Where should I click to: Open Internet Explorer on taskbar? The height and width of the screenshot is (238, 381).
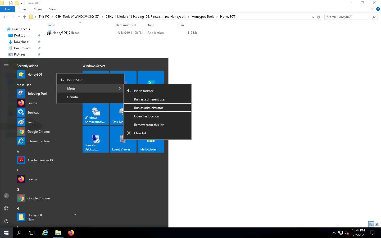(x=45, y=233)
